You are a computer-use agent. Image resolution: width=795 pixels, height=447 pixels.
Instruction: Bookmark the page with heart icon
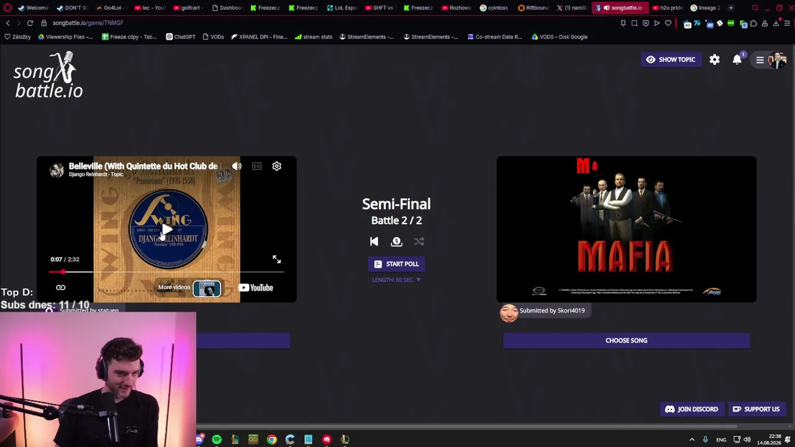click(668, 23)
